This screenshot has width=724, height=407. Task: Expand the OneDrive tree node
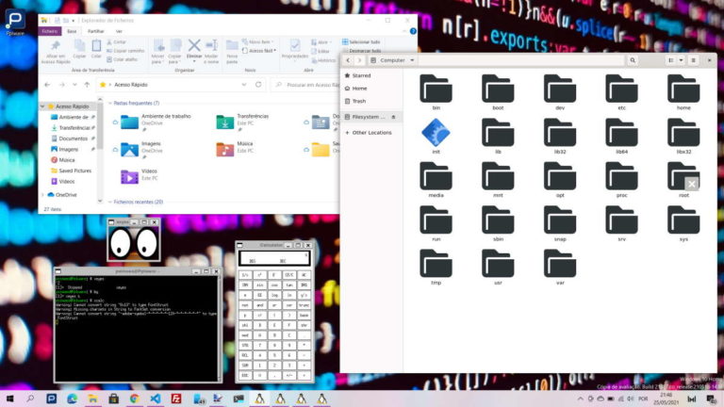(x=43, y=194)
